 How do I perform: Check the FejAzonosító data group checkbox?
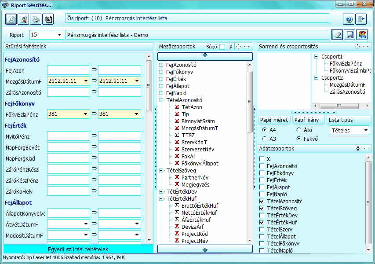pyautogui.click(x=262, y=166)
